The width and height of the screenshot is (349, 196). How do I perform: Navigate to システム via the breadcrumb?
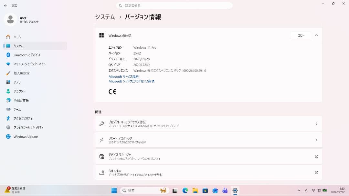(x=105, y=16)
